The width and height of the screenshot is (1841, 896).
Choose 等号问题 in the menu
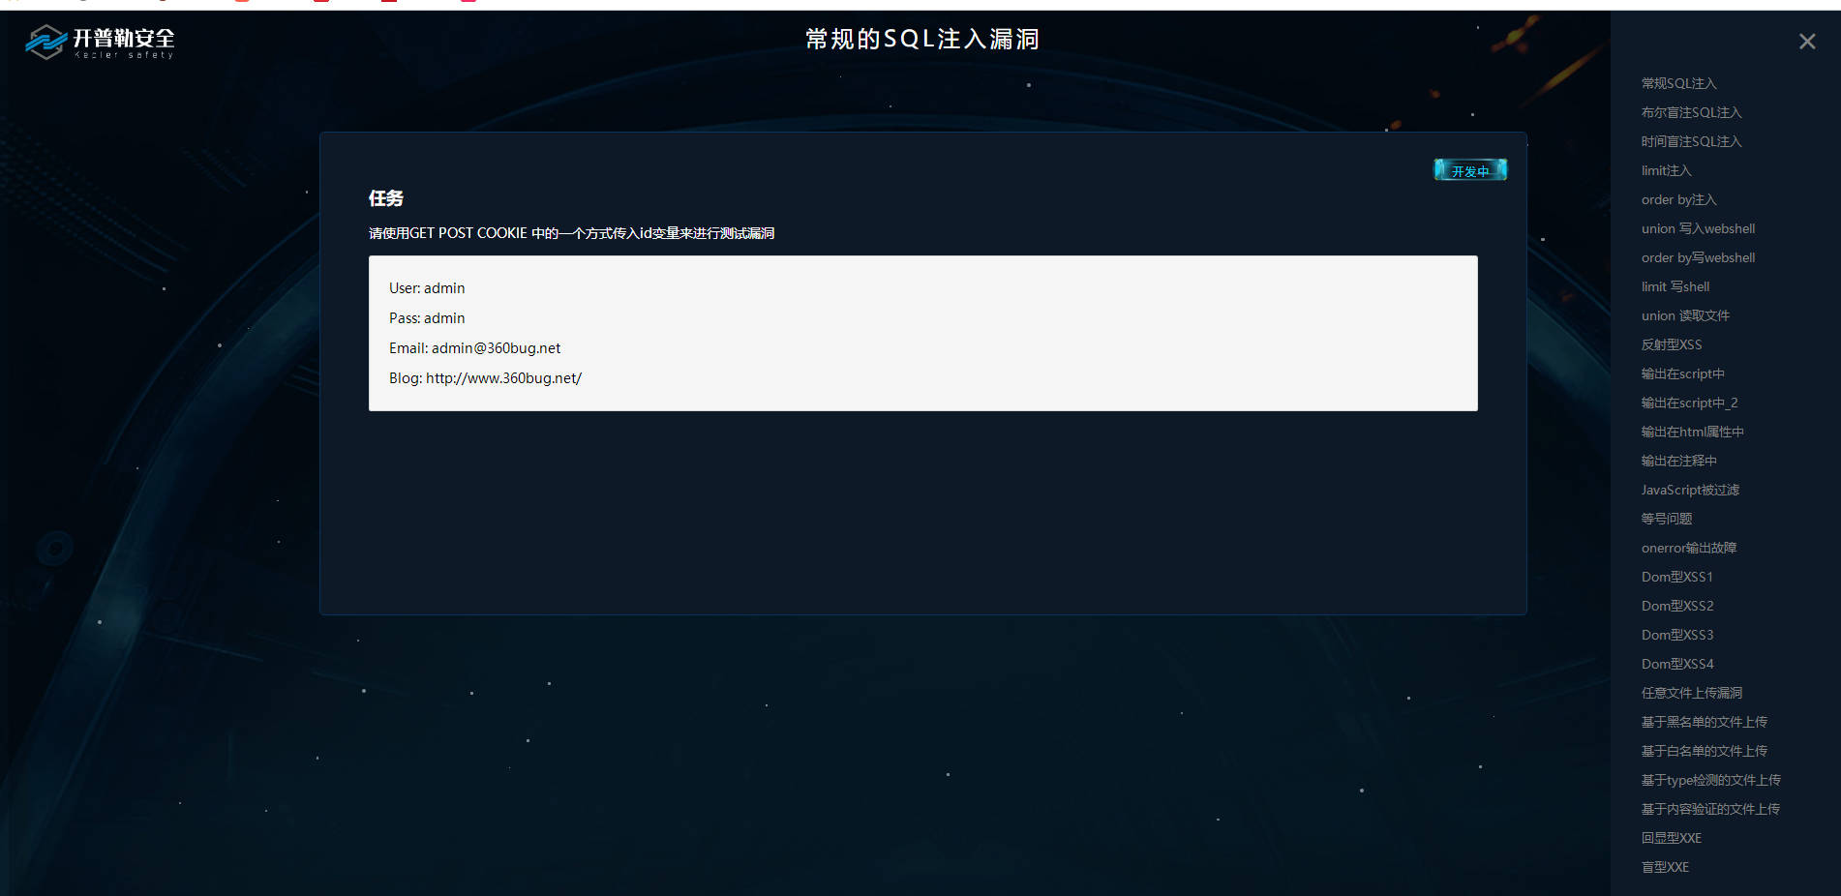click(x=1666, y=519)
